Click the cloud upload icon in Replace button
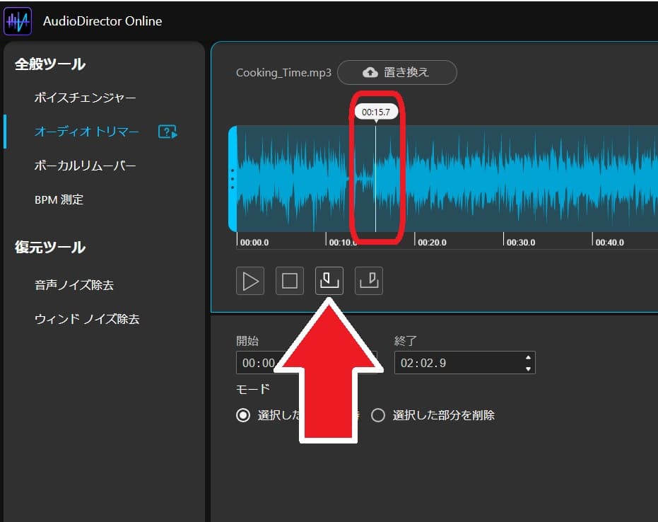 (370, 72)
